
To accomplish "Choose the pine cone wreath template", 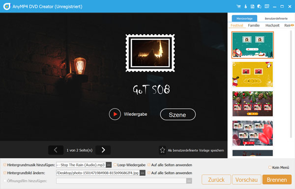I will click(x=253, y=104).
